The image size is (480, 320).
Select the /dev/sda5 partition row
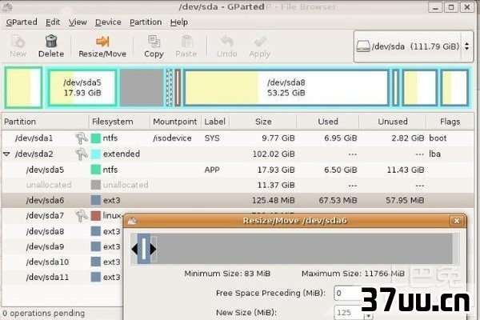(238, 170)
